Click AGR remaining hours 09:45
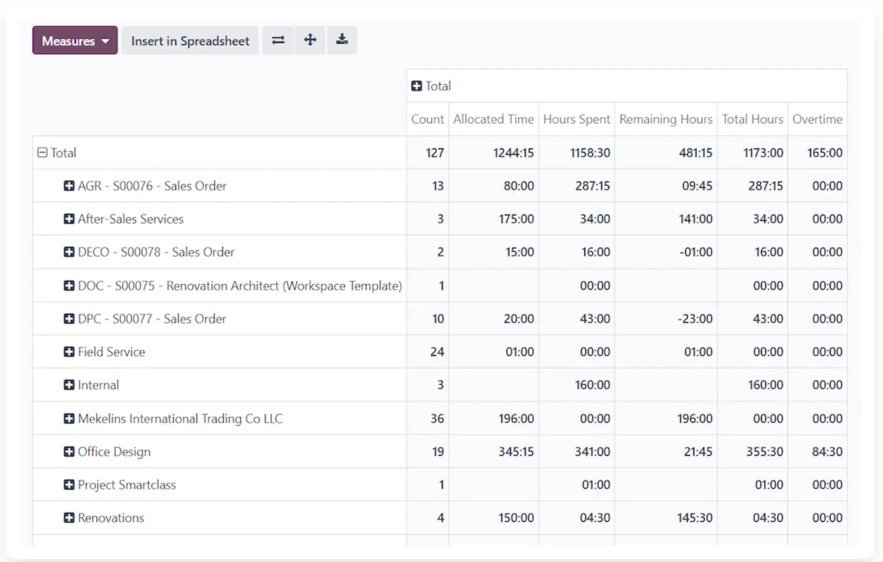The width and height of the screenshot is (883, 562). tap(666, 186)
